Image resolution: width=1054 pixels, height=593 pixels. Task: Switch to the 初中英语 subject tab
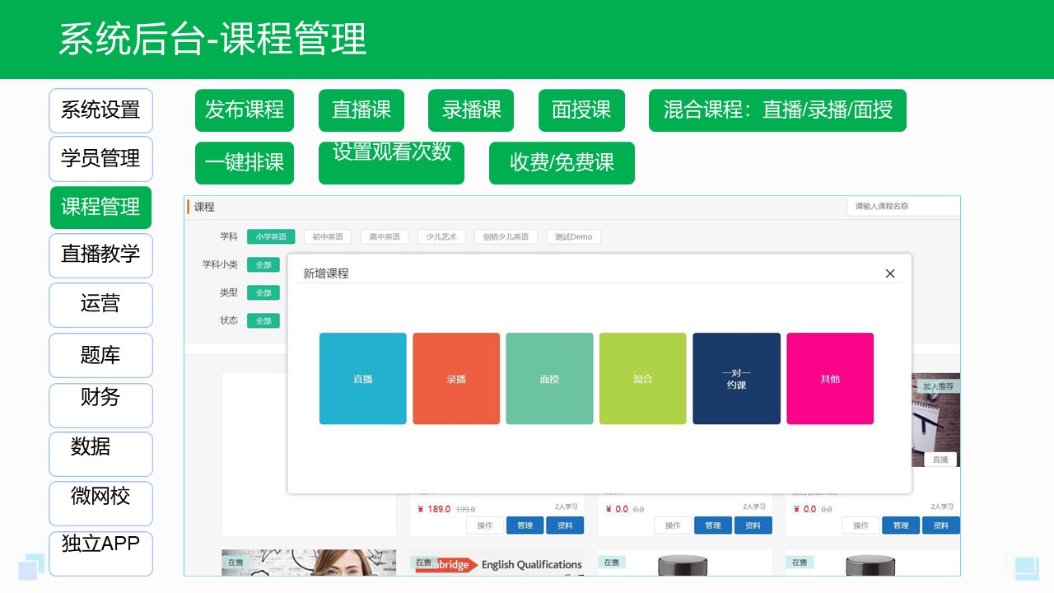tap(327, 236)
